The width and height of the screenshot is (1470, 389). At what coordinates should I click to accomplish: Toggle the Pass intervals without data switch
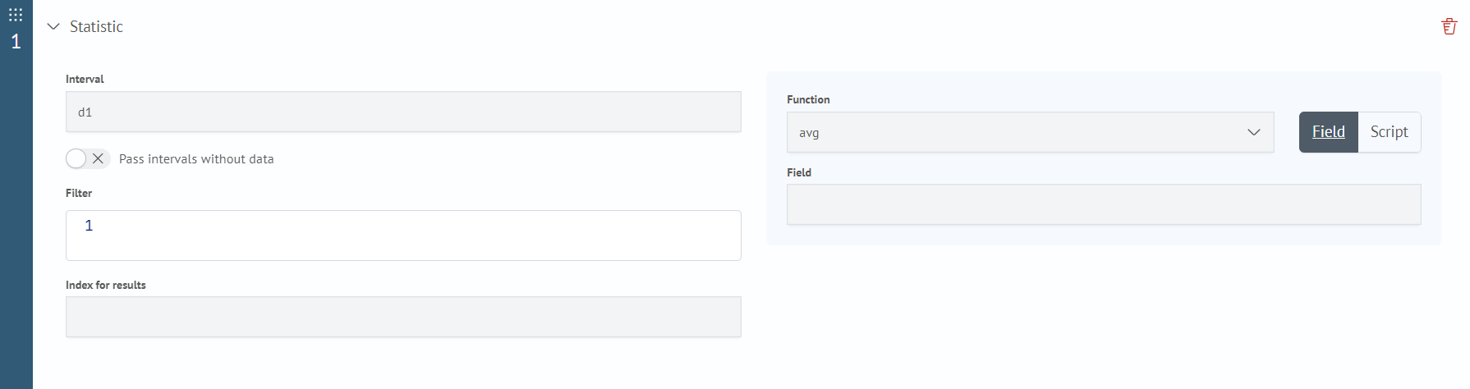(x=88, y=158)
